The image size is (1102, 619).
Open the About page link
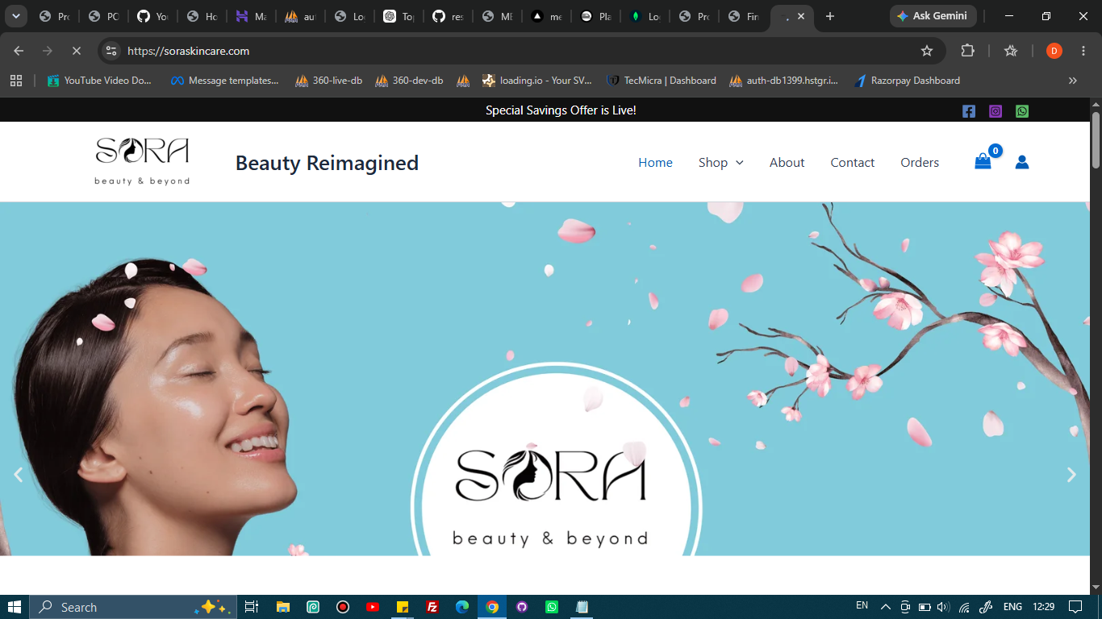(787, 162)
